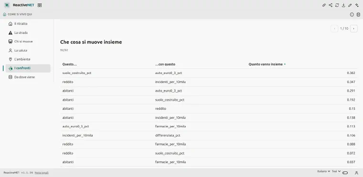
Task: Click the 0.291 value cell
Action: click(351, 91)
